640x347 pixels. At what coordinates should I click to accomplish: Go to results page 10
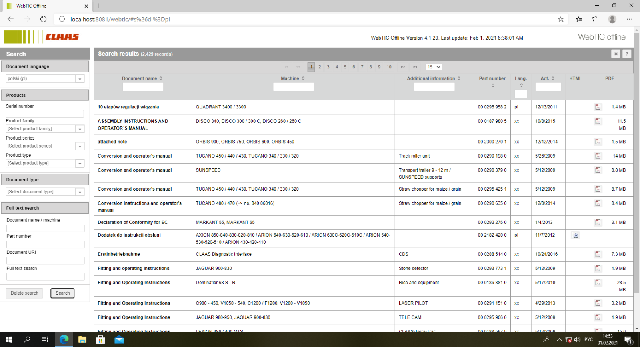tap(389, 67)
